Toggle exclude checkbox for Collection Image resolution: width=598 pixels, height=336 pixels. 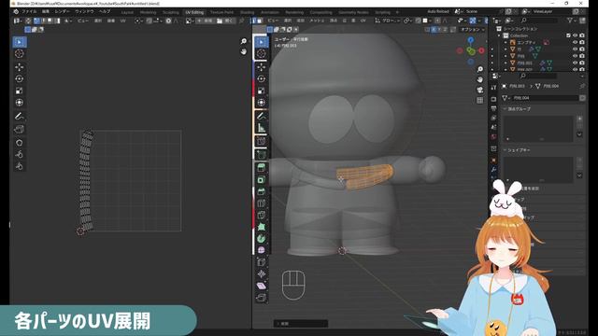point(568,35)
